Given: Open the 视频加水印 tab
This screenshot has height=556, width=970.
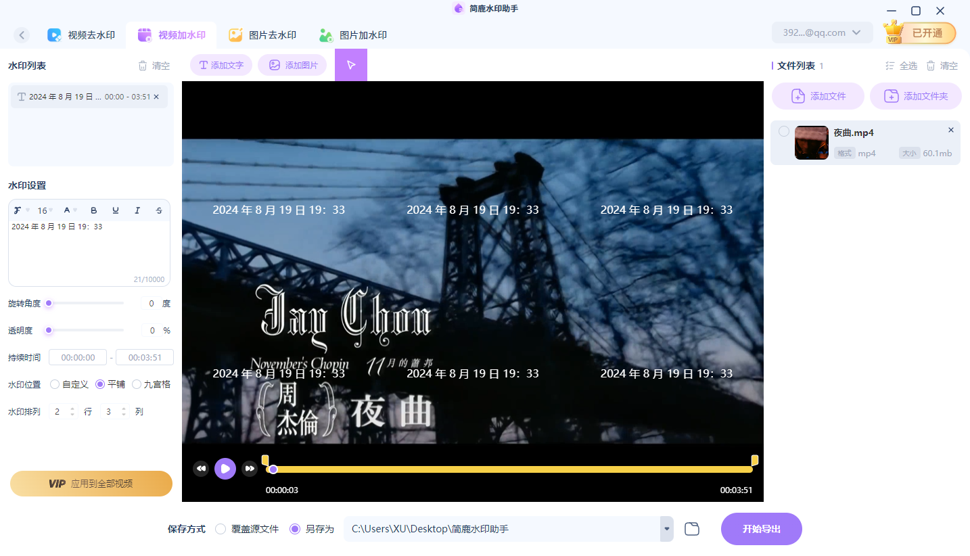Looking at the screenshot, I should tap(172, 35).
